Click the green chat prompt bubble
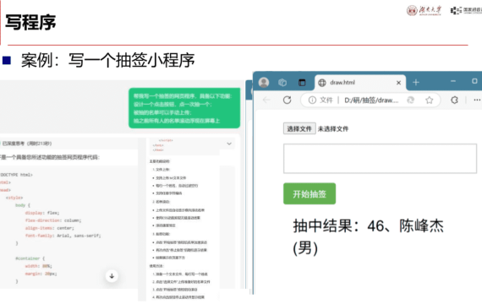 click(184, 108)
